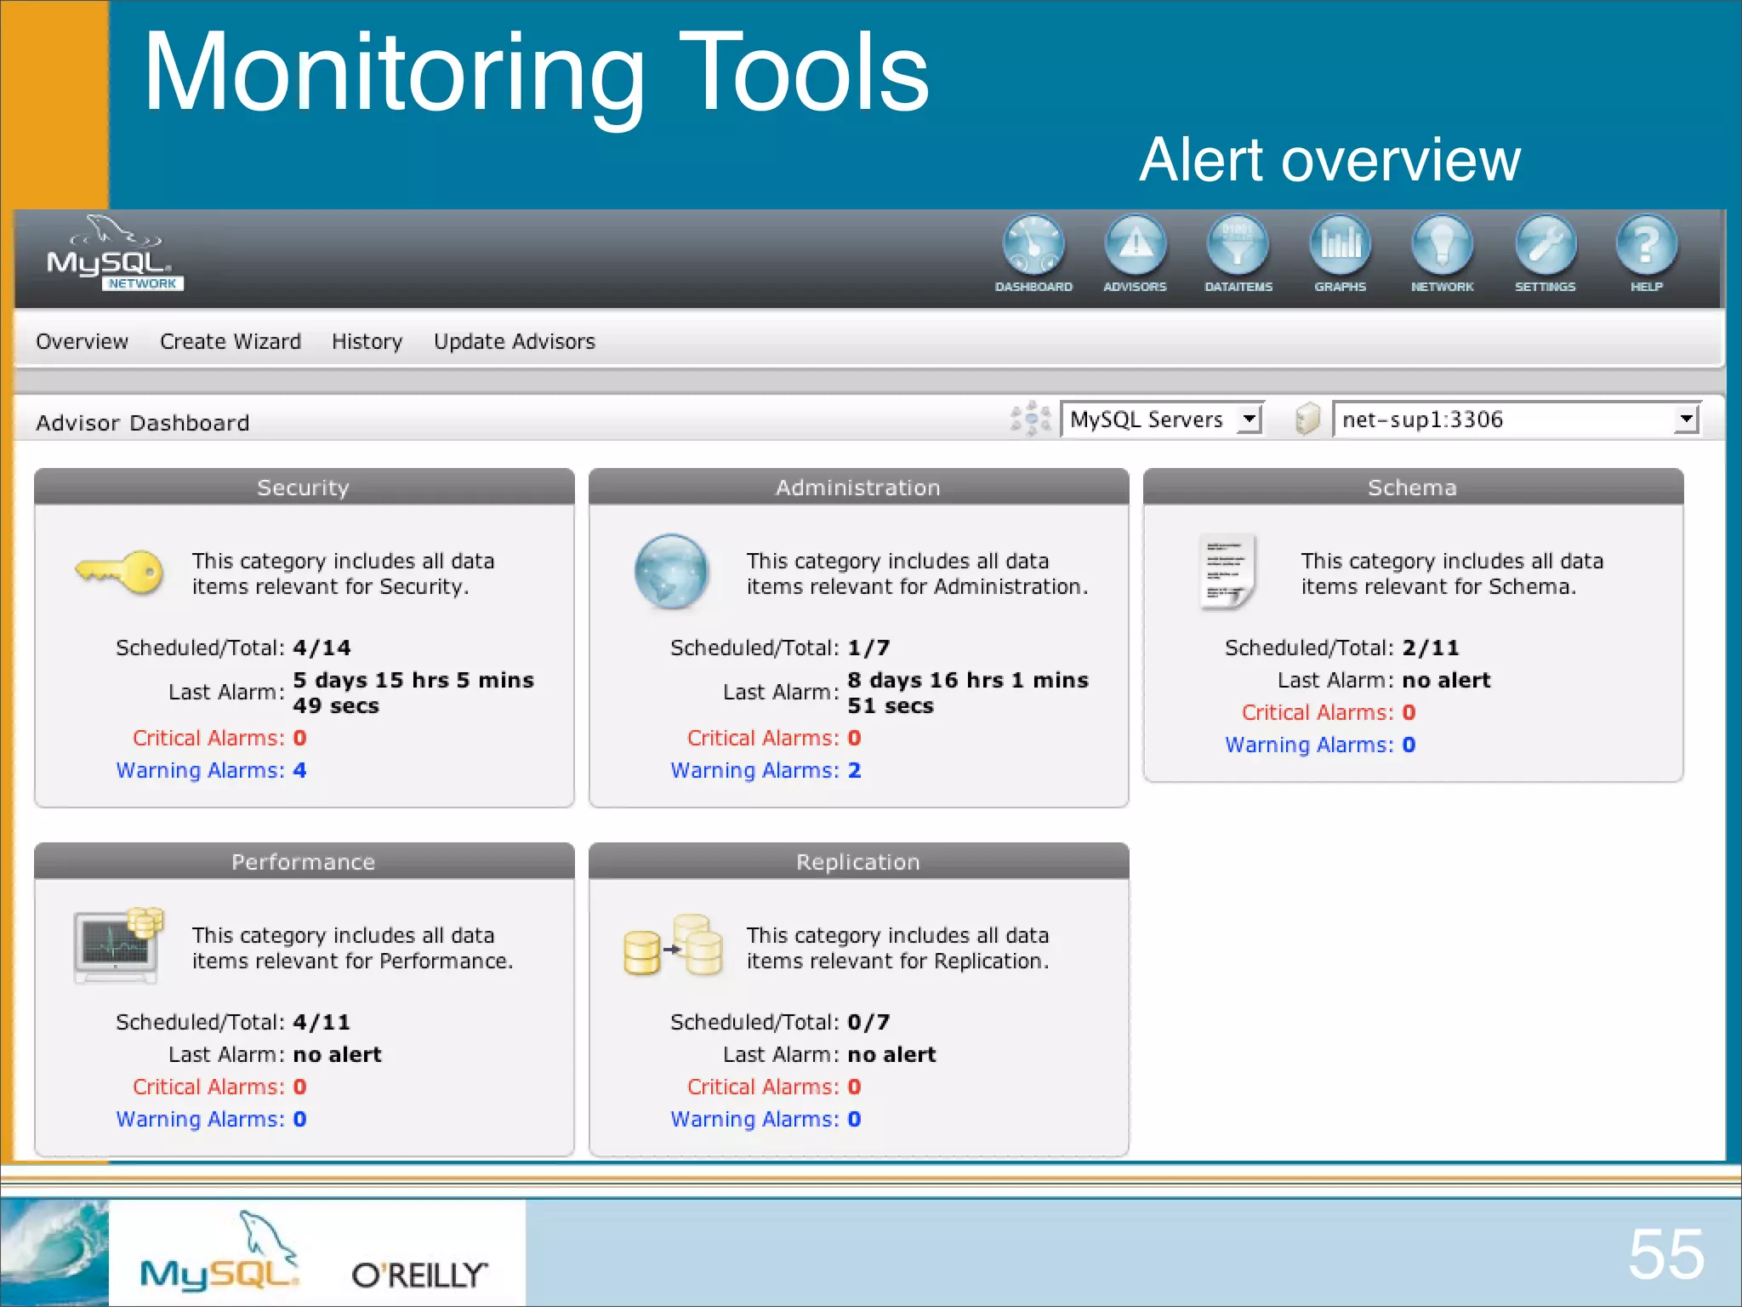The width and height of the screenshot is (1742, 1307).
Task: Open the Network icon
Action: click(1442, 247)
